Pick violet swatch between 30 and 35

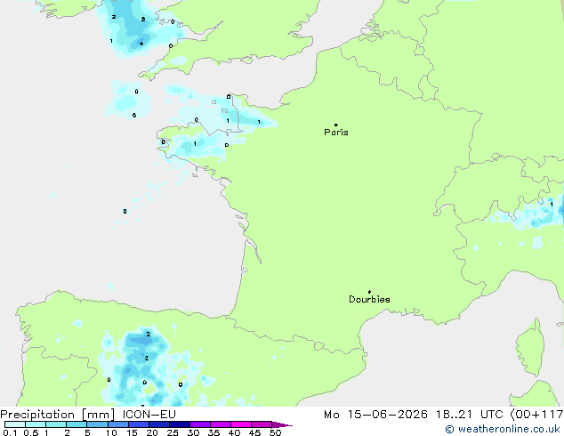(x=200, y=424)
